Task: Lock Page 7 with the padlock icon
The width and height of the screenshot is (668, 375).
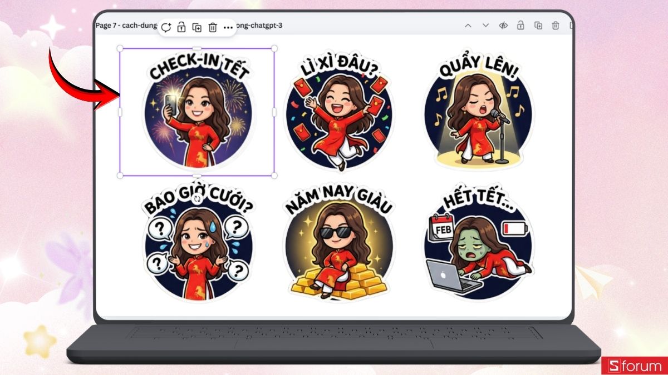Action: click(520, 26)
